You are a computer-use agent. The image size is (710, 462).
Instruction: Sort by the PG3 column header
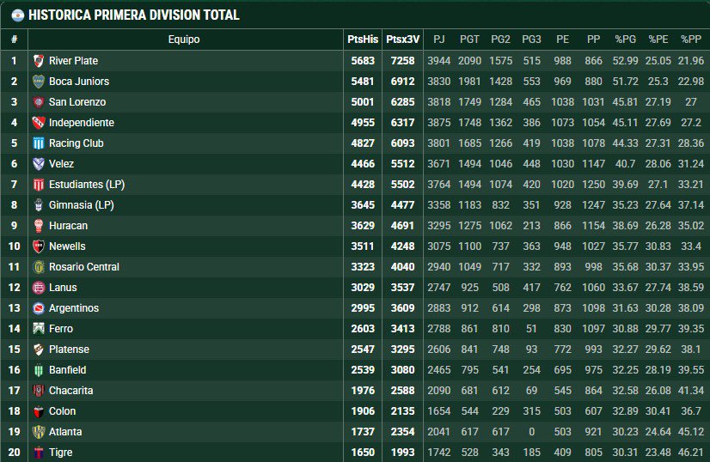click(x=531, y=40)
